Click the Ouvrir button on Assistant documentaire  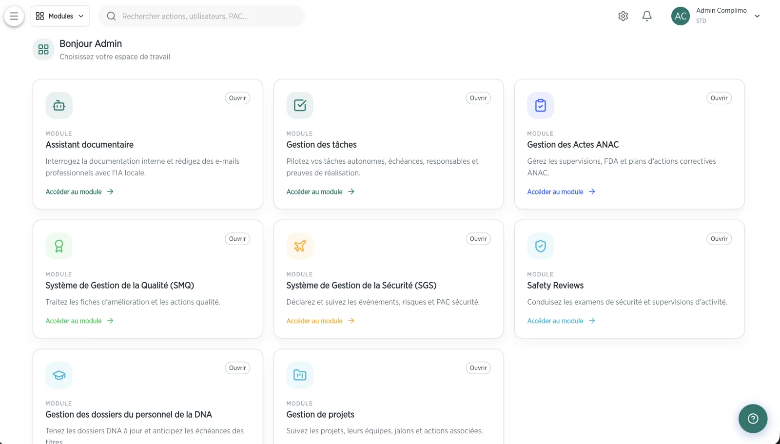pos(237,98)
